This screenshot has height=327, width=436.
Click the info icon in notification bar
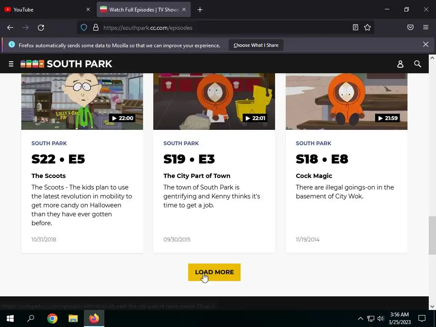11,44
